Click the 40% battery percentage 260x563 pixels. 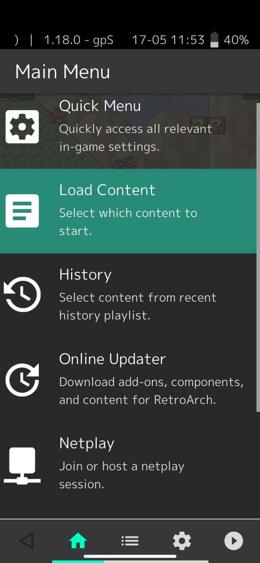(236, 40)
